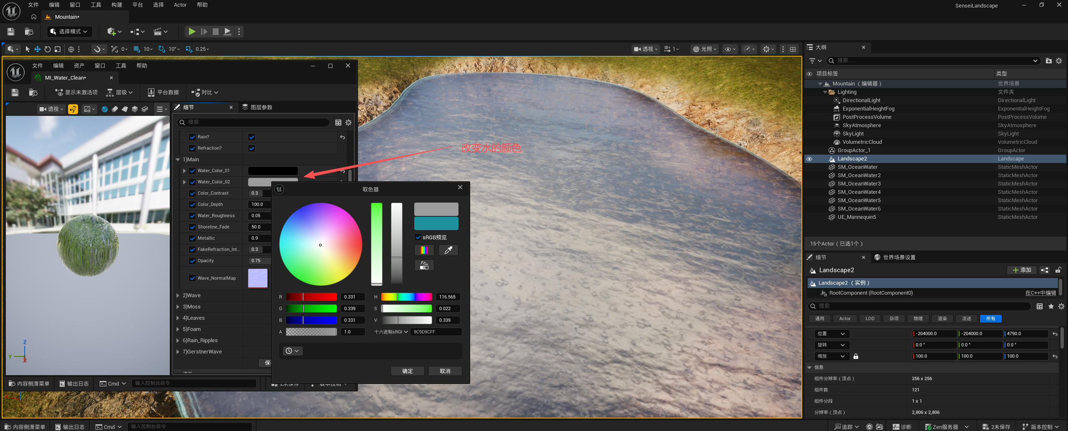Image resolution: width=1068 pixels, height=431 pixels.
Task: Open the 十六进制sRGB format dropdown
Action: (x=391, y=332)
